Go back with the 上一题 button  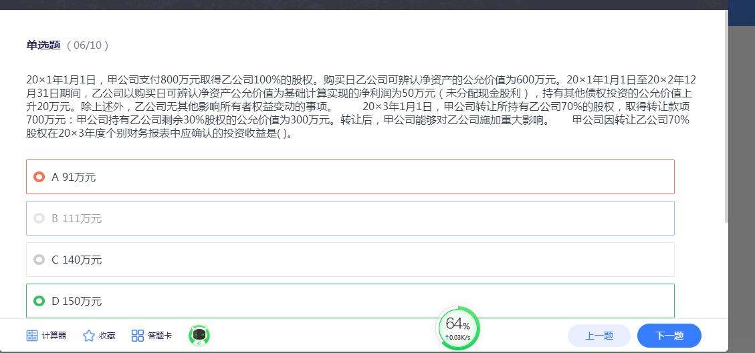599,336
